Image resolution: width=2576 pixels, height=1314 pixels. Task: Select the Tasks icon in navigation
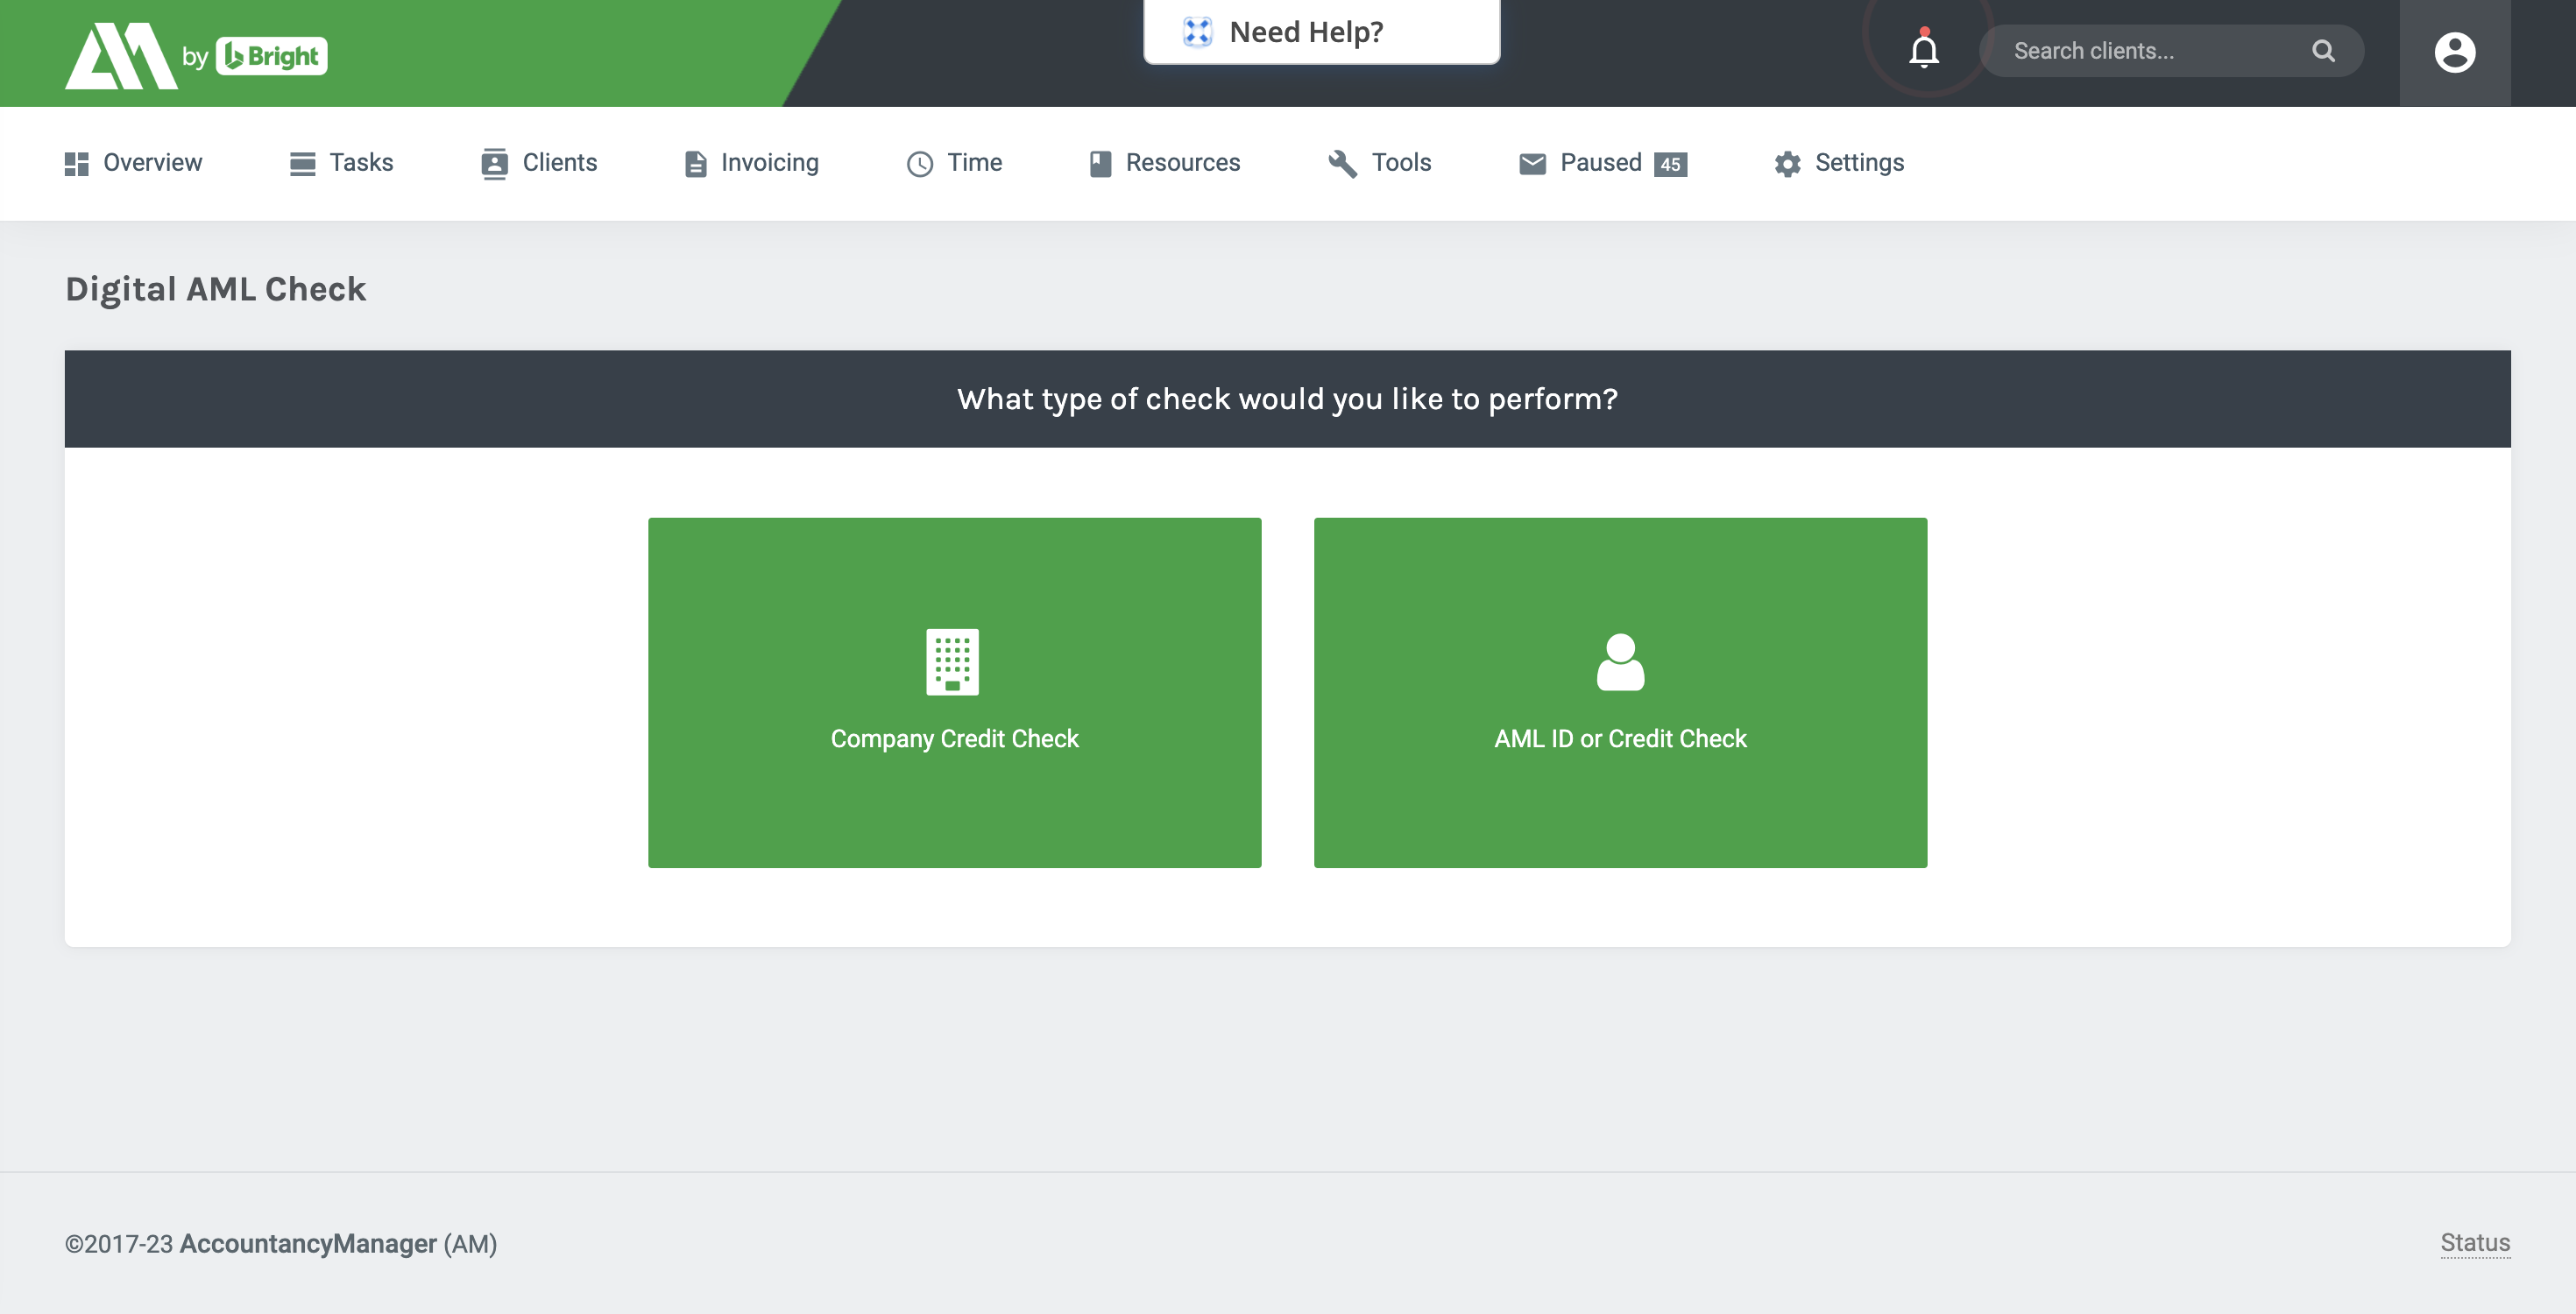(301, 163)
